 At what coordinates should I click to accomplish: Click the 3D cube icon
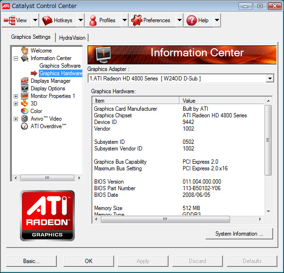[x=25, y=104]
